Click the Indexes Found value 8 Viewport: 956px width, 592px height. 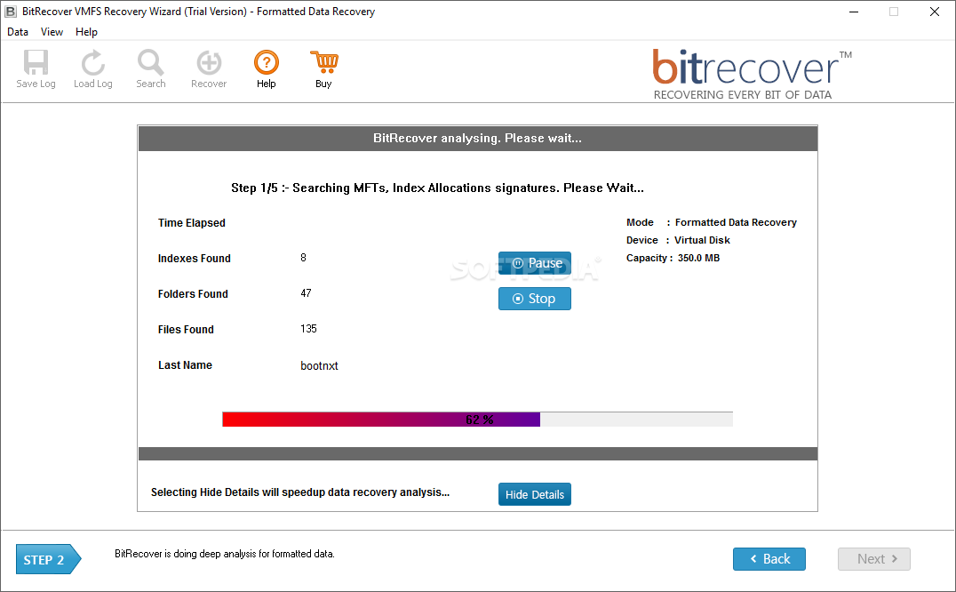303,258
